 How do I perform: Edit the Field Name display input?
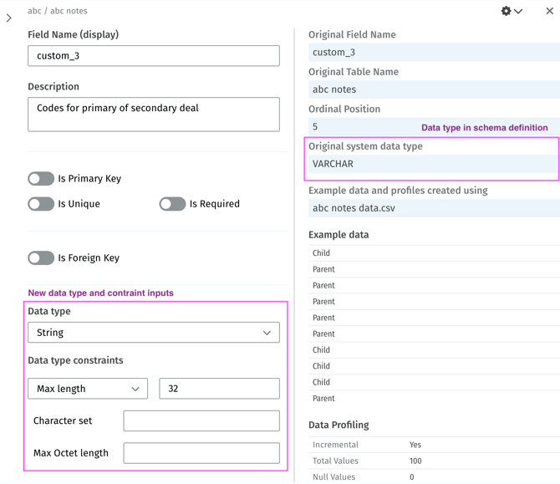click(154, 56)
